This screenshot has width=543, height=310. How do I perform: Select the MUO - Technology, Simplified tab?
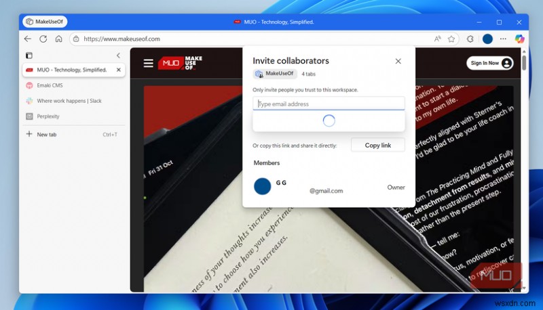click(73, 70)
